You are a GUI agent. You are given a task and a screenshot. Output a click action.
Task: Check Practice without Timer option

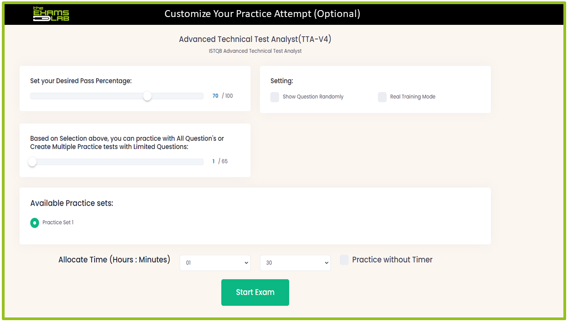point(344,260)
